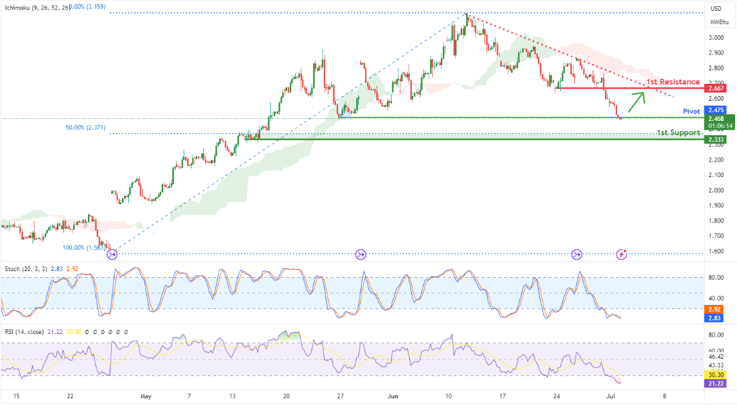The height and width of the screenshot is (409, 737).
Task: Open the purple event marker below late May
Action: (360, 254)
